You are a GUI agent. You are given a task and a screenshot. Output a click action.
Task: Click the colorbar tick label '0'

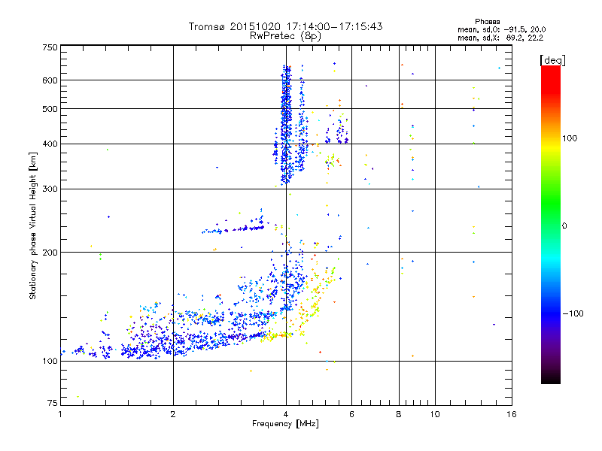pyautogui.click(x=564, y=226)
